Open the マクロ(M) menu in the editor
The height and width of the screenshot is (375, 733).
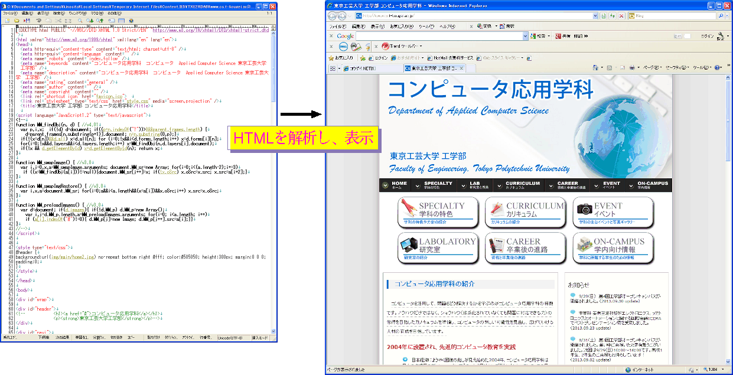point(97,13)
